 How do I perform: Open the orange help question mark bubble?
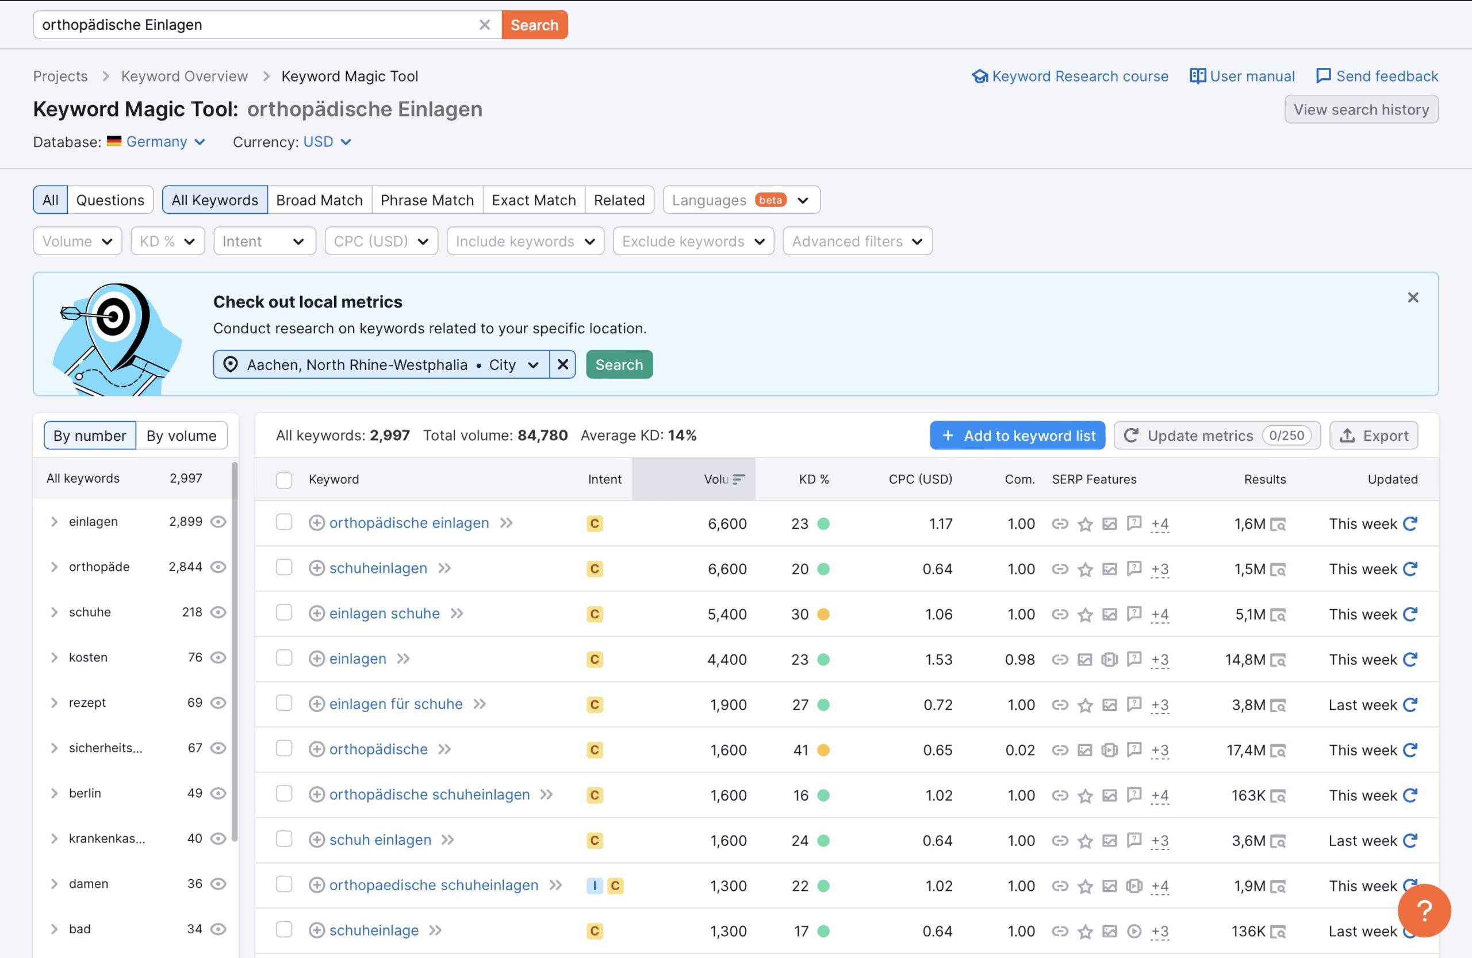tap(1424, 910)
